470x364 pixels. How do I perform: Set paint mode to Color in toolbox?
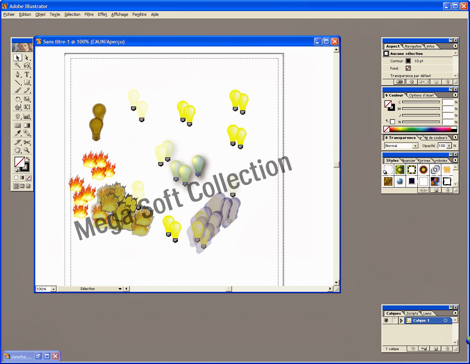coord(16,178)
